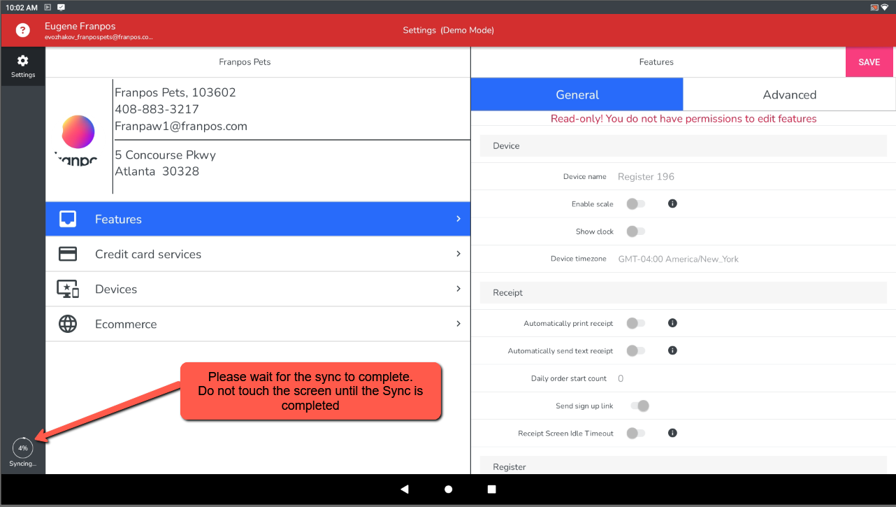Click the Atlanta 30328 text
Image resolution: width=896 pixels, height=507 pixels.
[x=157, y=171]
